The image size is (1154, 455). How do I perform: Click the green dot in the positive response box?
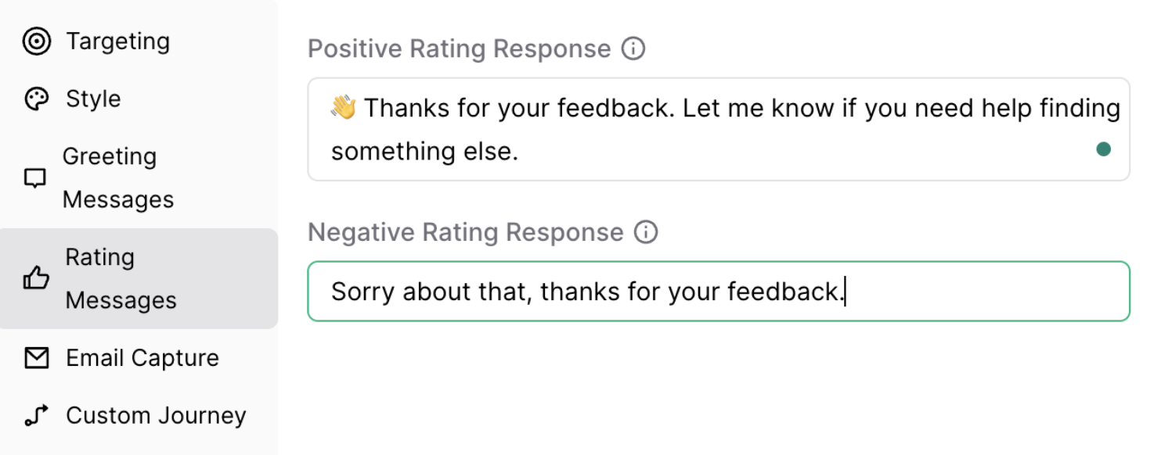(1104, 149)
